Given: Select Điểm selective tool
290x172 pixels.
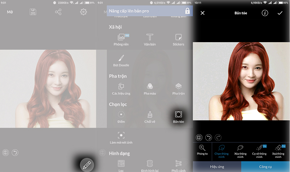Looking at the screenshot, I should (x=121, y=117).
